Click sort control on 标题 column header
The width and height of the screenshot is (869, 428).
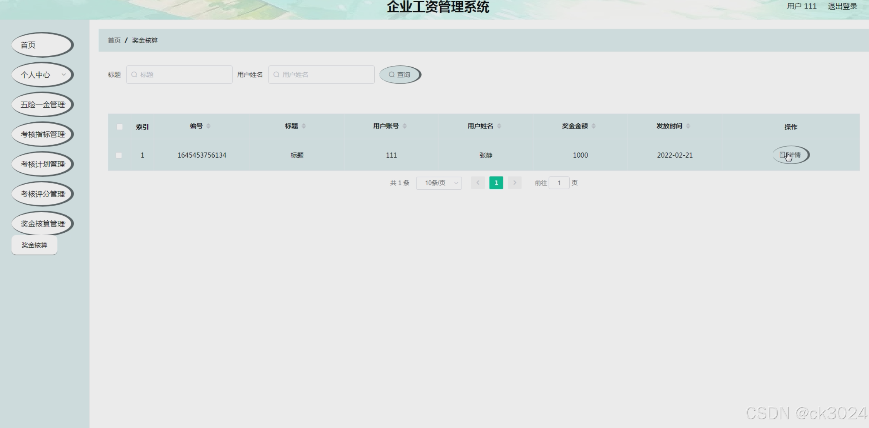click(x=304, y=126)
